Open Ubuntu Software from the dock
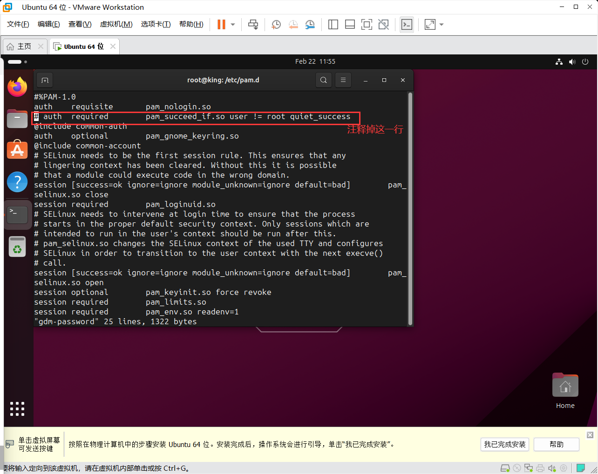The image size is (598, 474). [x=17, y=150]
